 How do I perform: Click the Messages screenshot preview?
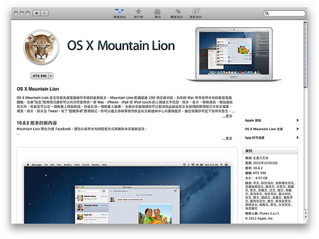pos(127,193)
